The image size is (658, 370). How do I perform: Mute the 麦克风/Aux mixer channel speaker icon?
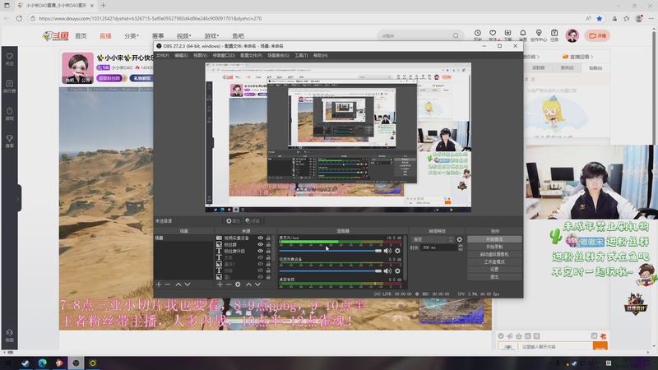(387, 251)
